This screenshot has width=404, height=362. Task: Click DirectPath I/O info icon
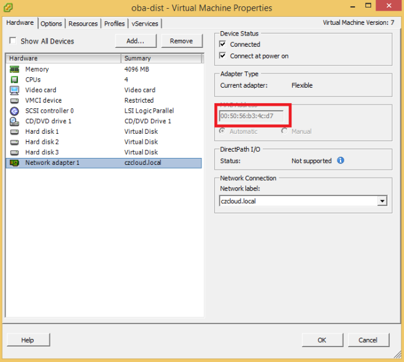pyautogui.click(x=340, y=160)
